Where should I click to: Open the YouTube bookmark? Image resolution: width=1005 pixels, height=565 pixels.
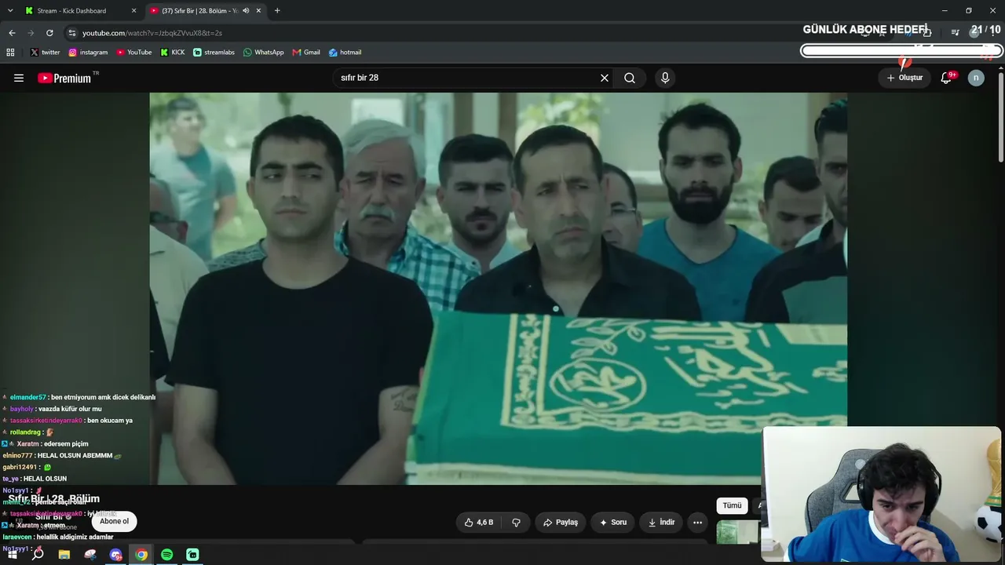tap(134, 53)
